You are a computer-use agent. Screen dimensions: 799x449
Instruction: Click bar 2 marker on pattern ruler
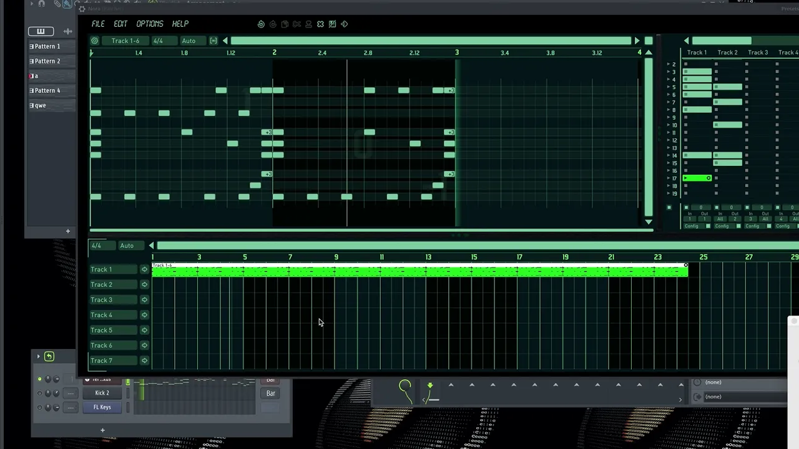(274, 52)
